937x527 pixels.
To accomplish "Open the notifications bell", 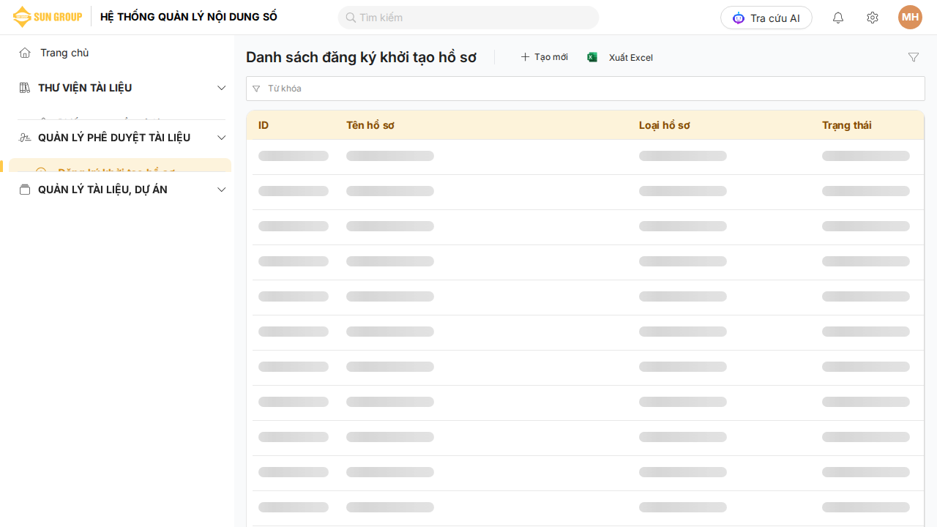I will pyautogui.click(x=838, y=18).
